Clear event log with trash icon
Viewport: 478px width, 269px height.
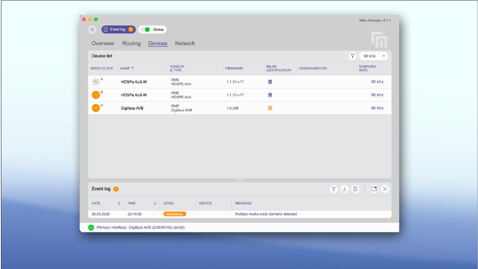pyautogui.click(x=355, y=189)
